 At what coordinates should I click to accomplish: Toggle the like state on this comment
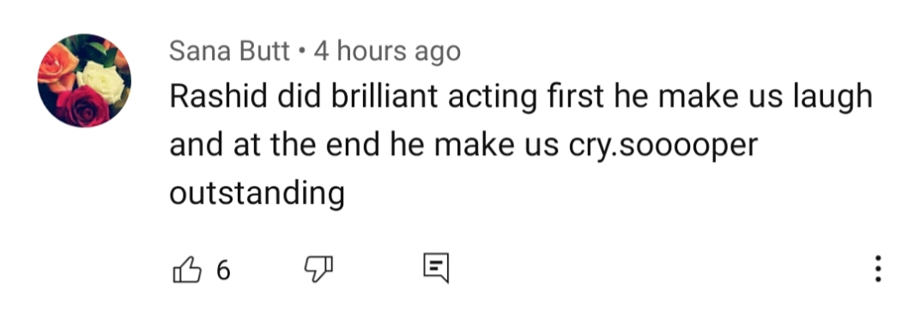pyautogui.click(x=187, y=270)
